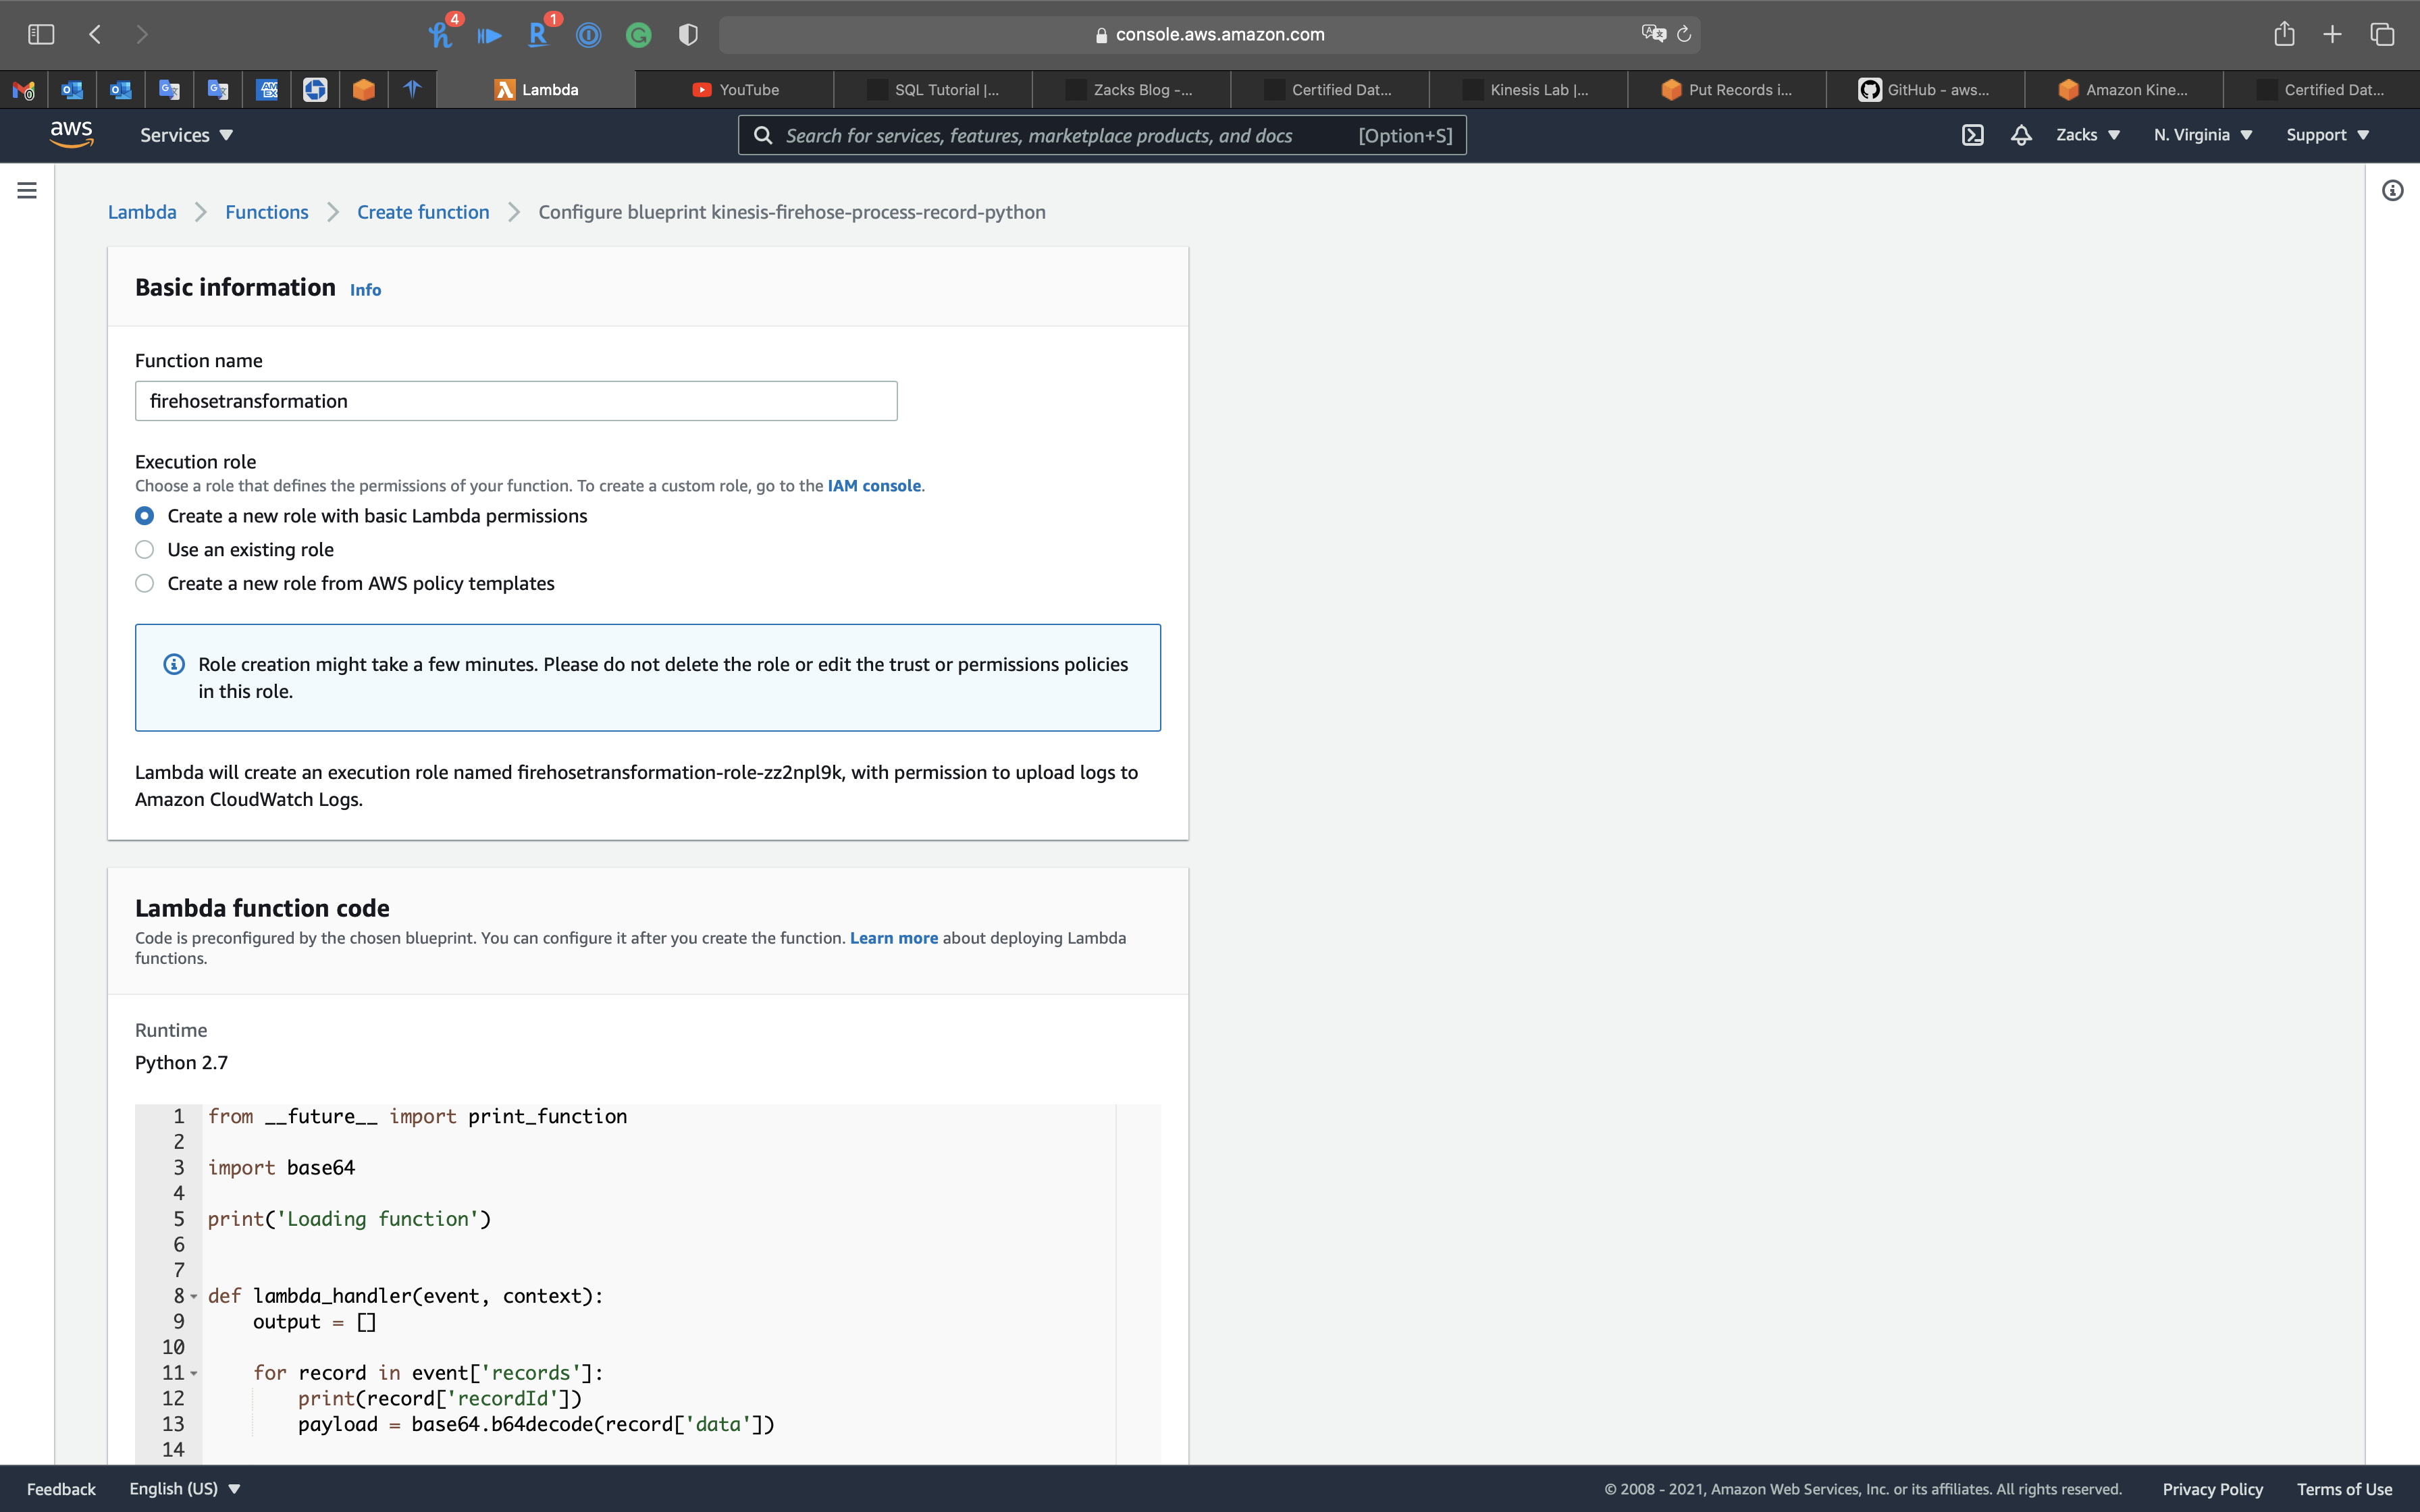This screenshot has height=1512, width=2420.
Task: Click the info panel icon at right
Action: 2392,190
